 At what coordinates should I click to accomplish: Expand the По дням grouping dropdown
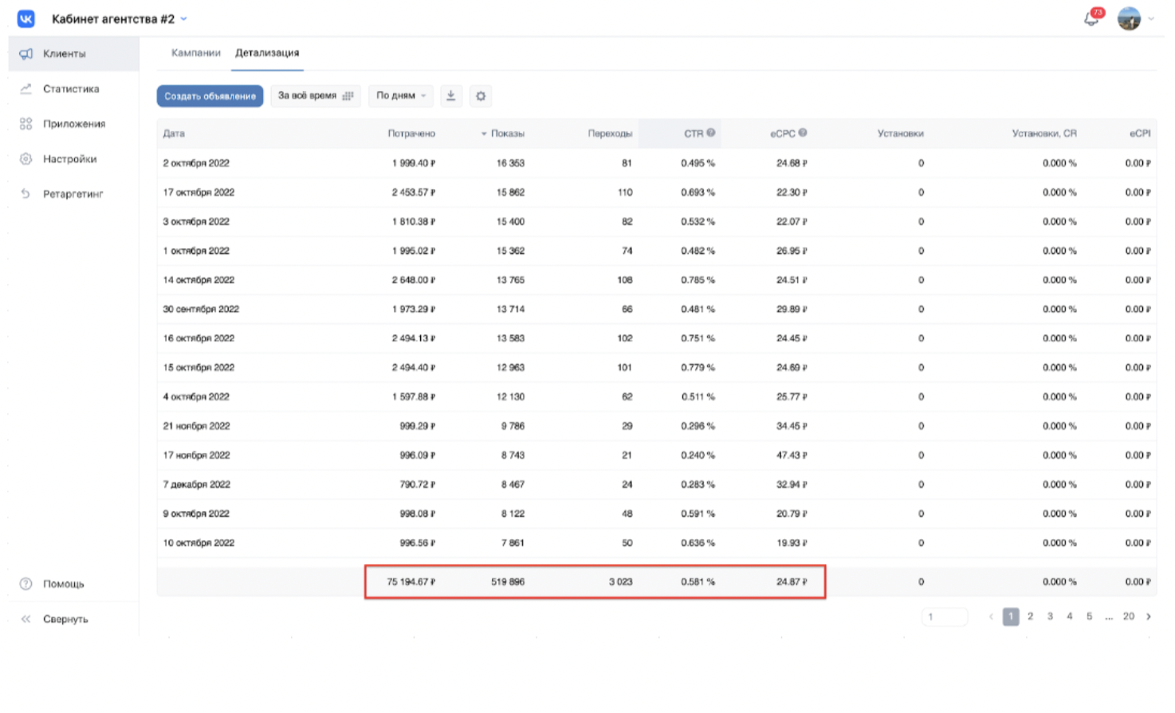[401, 96]
